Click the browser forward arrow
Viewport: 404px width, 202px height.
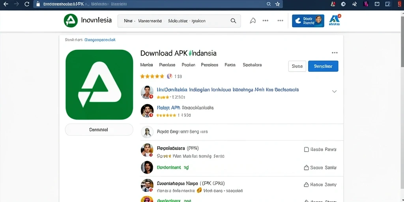click(x=16, y=4)
